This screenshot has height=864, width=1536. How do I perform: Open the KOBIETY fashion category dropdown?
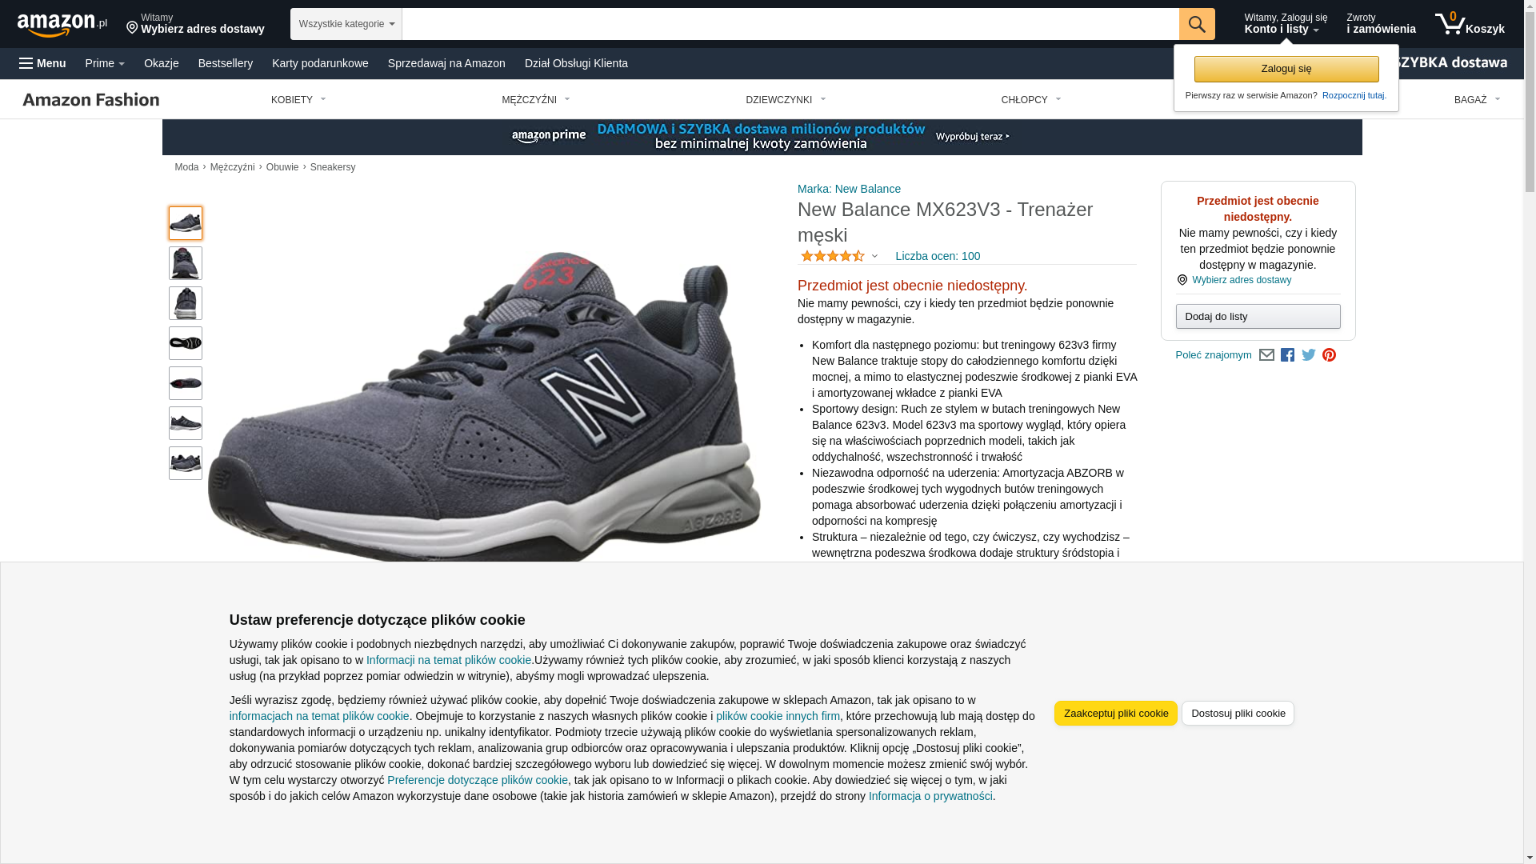click(298, 100)
